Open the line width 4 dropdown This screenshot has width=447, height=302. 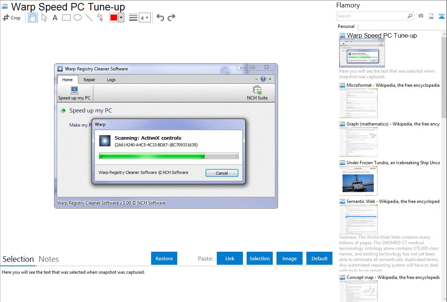(145, 18)
